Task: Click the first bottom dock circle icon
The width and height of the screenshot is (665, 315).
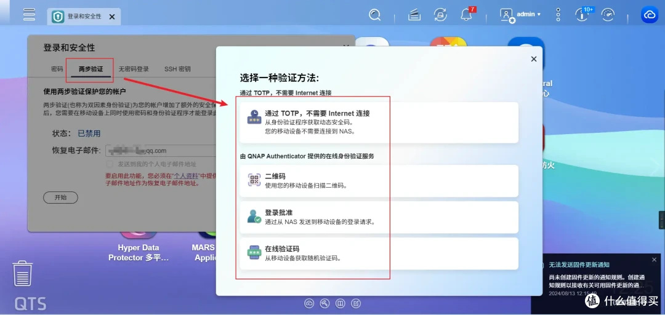Action: 310,303
